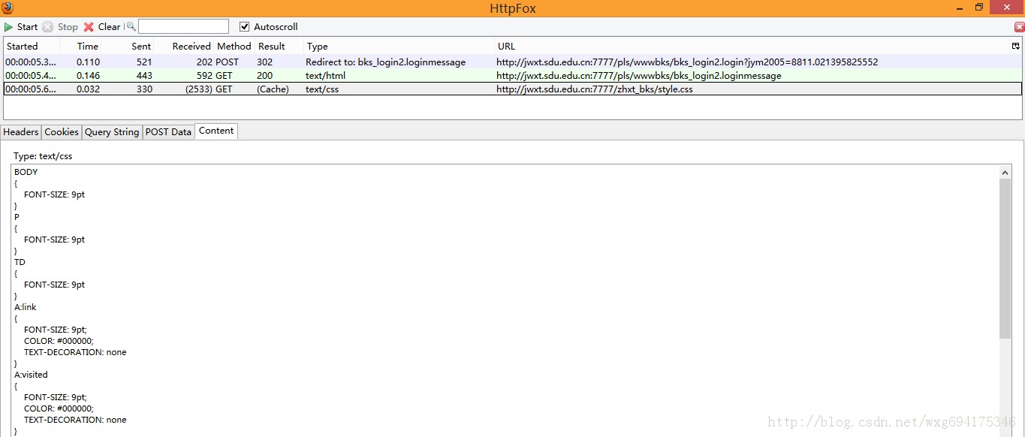This screenshot has width=1025, height=437.
Task: Switch to Query String tab
Action: pos(112,131)
